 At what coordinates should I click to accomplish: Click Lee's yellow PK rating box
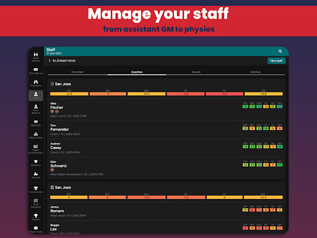(x=272, y=228)
